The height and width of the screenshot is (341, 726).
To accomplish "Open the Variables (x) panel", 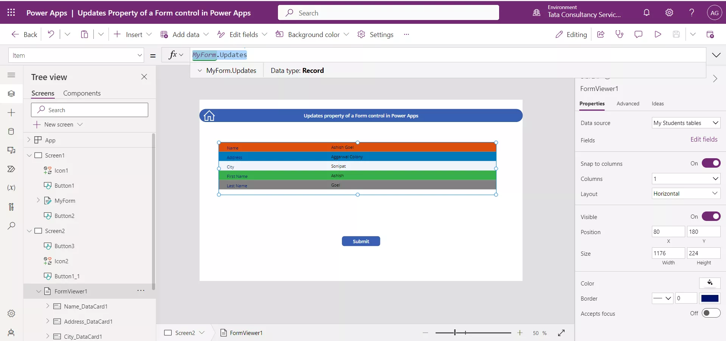I will [x=11, y=188].
